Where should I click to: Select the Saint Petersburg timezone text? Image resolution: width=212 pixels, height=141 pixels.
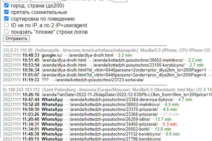coord(86,90)
